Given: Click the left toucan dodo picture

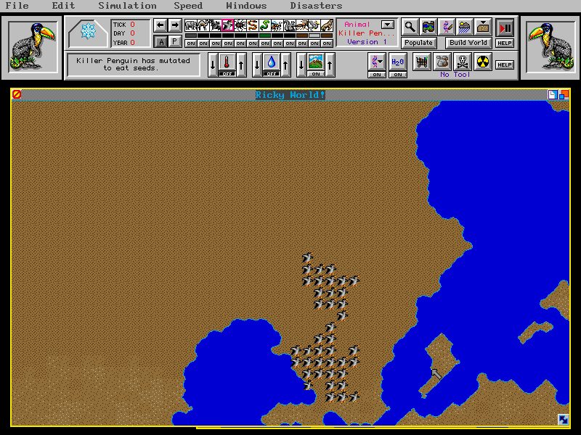Looking at the screenshot, I should point(33,47).
